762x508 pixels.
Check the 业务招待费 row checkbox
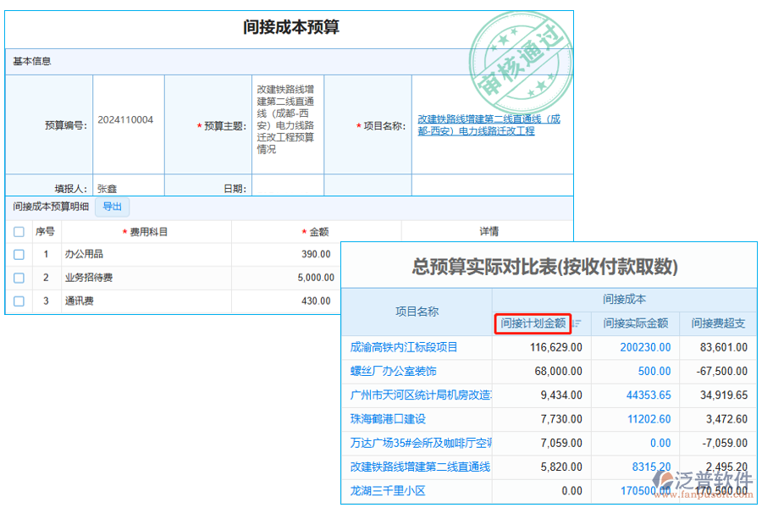18,277
